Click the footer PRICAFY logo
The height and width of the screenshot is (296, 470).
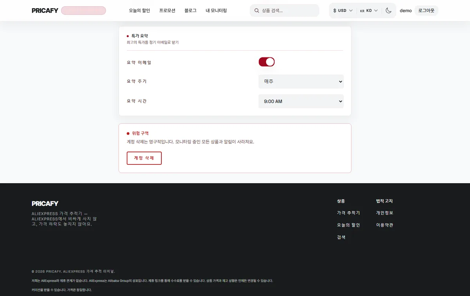pyautogui.click(x=45, y=203)
